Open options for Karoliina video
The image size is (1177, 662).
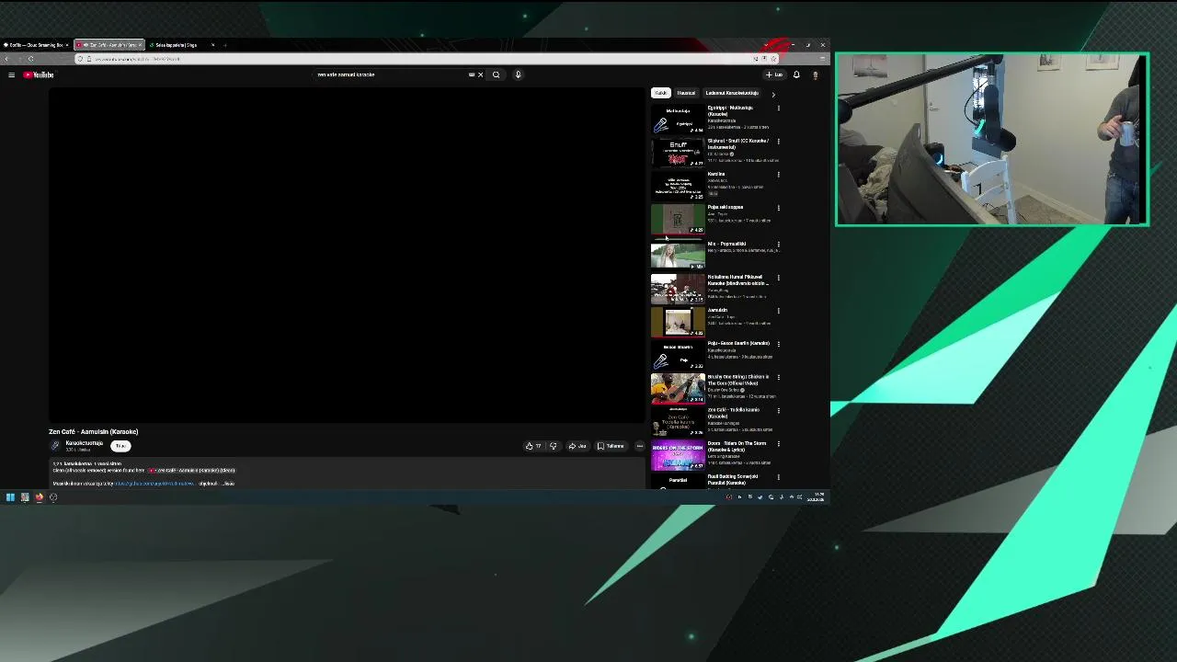778,175
